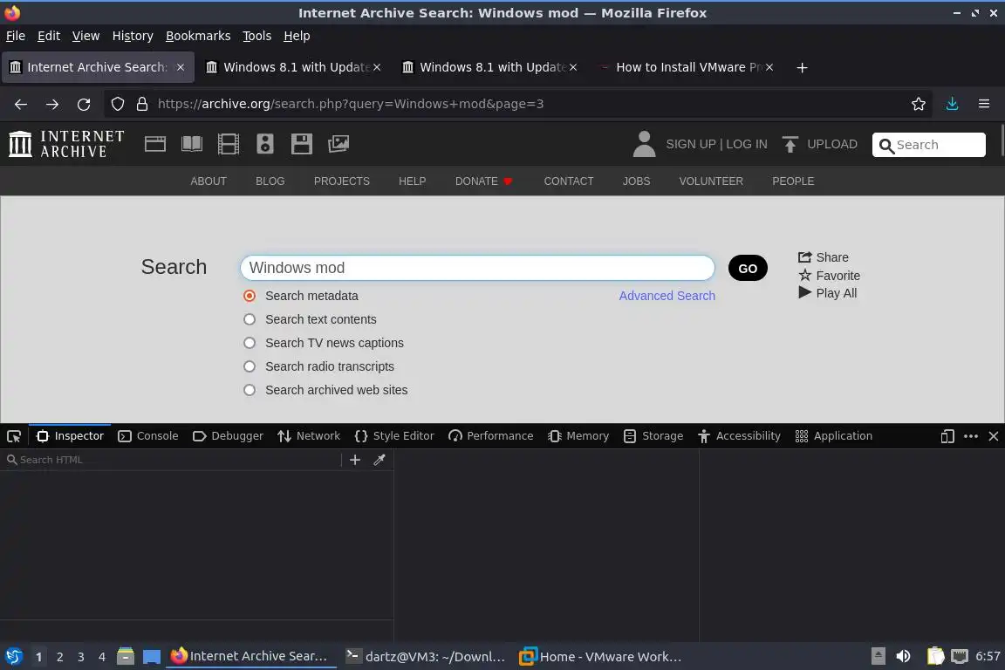Click the Play All link
Screen dimensions: 1005x670
tap(827, 293)
